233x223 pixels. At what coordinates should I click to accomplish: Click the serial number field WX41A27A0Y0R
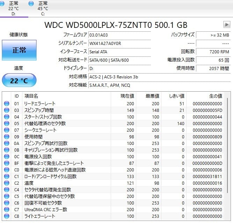(x=119, y=43)
